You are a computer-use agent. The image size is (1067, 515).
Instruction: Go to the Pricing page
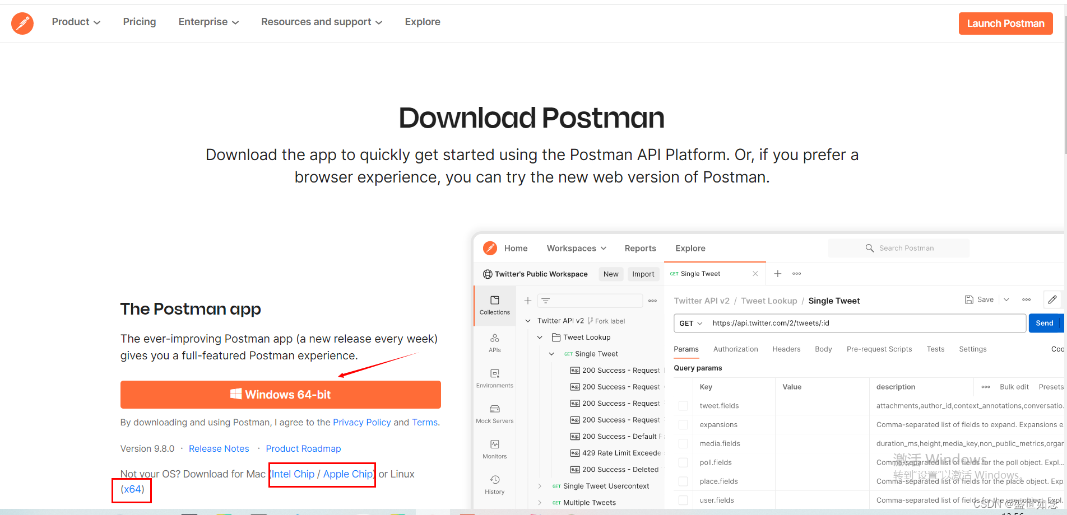tap(140, 22)
